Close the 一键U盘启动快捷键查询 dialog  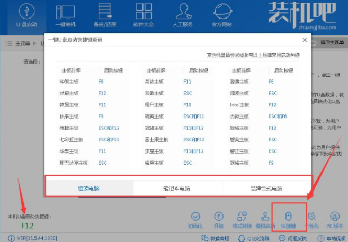pos(304,40)
